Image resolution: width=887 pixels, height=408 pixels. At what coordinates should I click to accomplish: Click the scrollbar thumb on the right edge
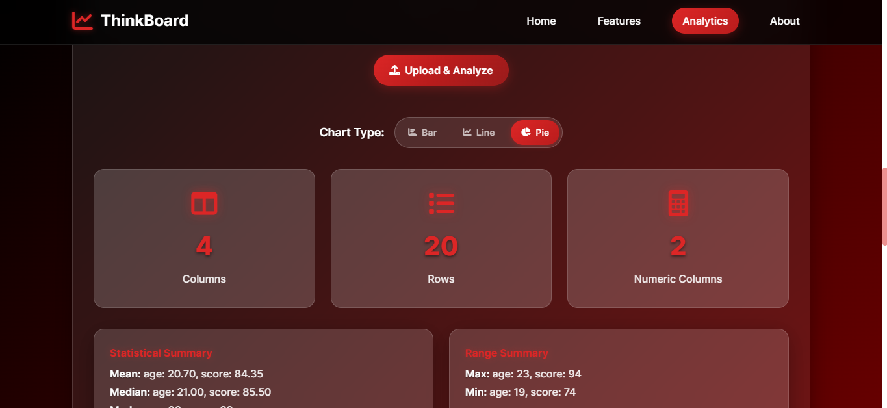coord(882,208)
